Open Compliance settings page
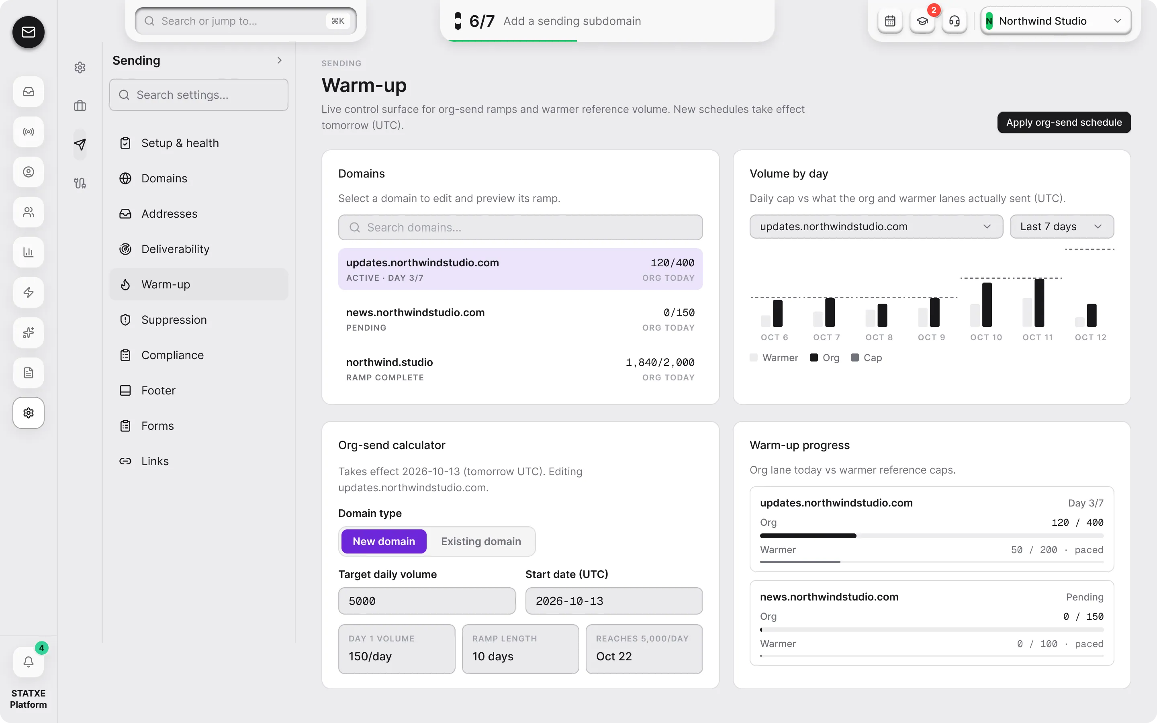1157x723 pixels. pyautogui.click(x=198, y=355)
